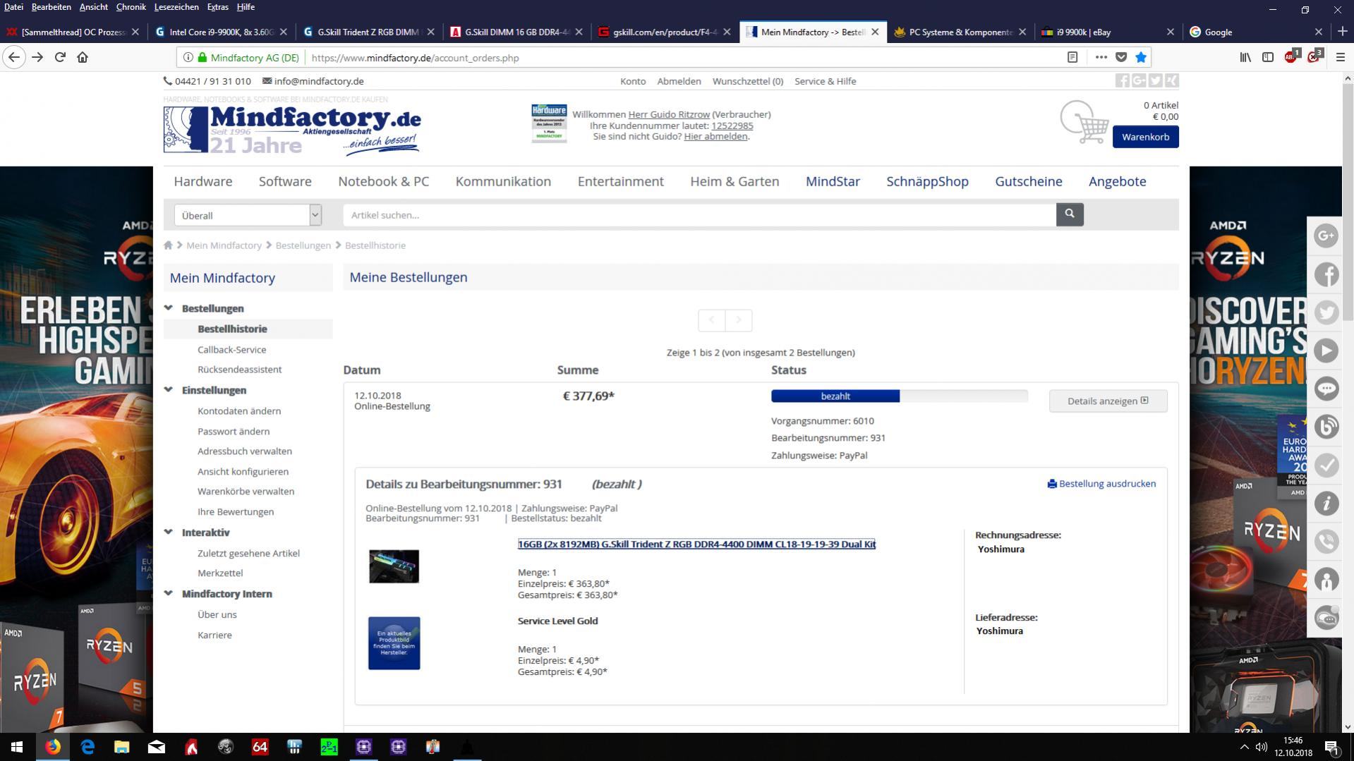
Task: Open the Warenkorb shopping cart button
Action: click(1145, 137)
